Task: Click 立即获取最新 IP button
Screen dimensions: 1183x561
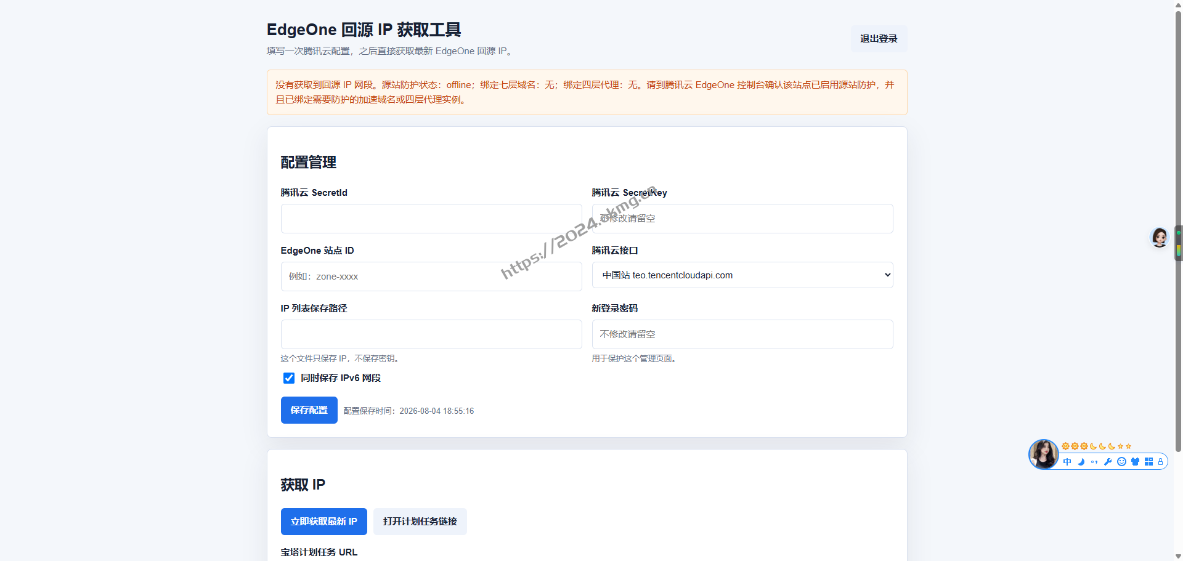Action: [324, 522]
